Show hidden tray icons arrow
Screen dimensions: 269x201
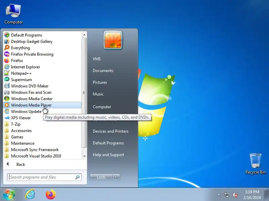tap(219, 195)
